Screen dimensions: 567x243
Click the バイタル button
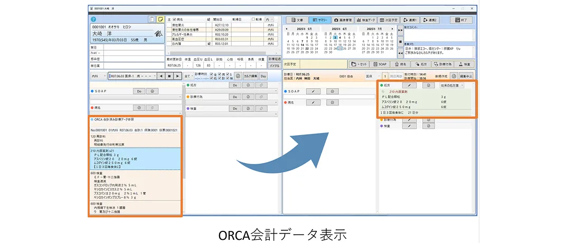click(x=274, y=66)
